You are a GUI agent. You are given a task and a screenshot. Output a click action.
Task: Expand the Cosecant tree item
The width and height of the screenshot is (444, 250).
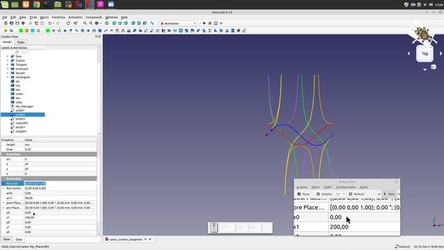(8, 69)
